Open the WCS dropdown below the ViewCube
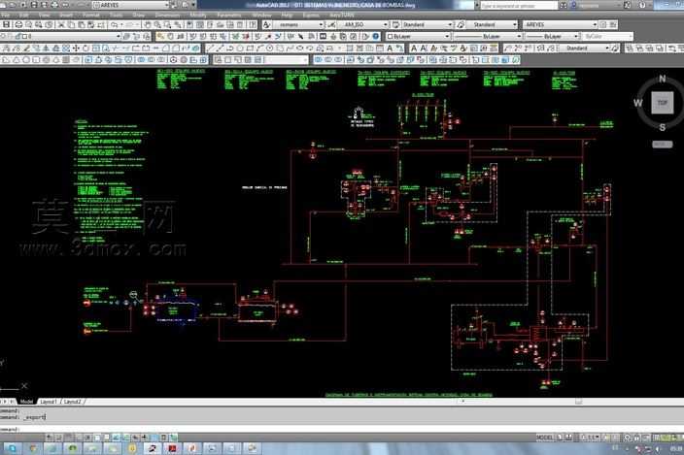This screenshot has width=684, height=455. [x=663, y=145]
